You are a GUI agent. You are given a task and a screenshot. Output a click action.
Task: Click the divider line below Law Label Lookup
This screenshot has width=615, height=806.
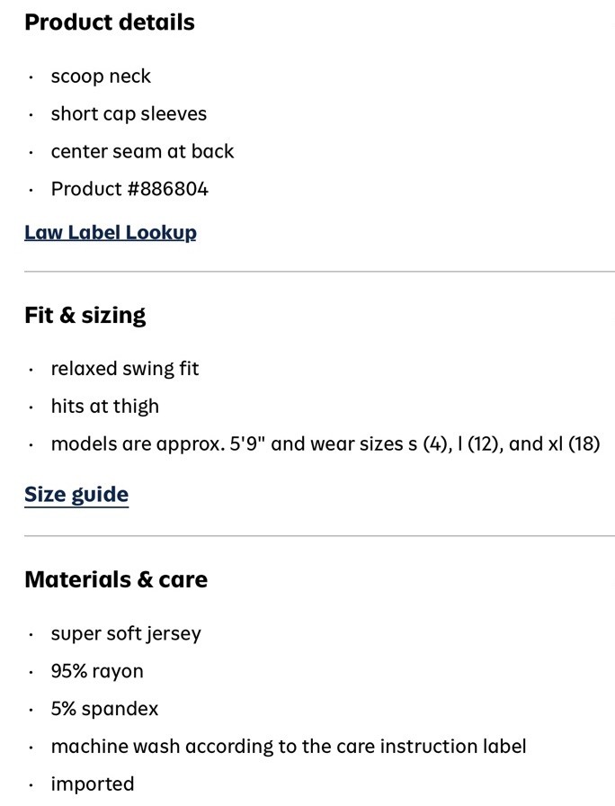tap(319, 272)
